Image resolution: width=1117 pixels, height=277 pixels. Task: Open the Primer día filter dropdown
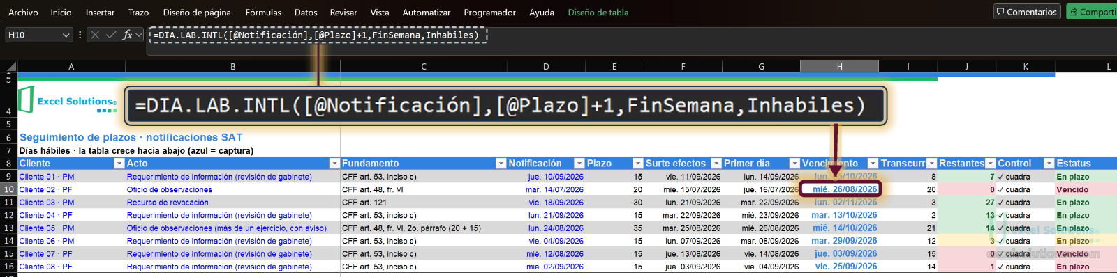point(794,164)
